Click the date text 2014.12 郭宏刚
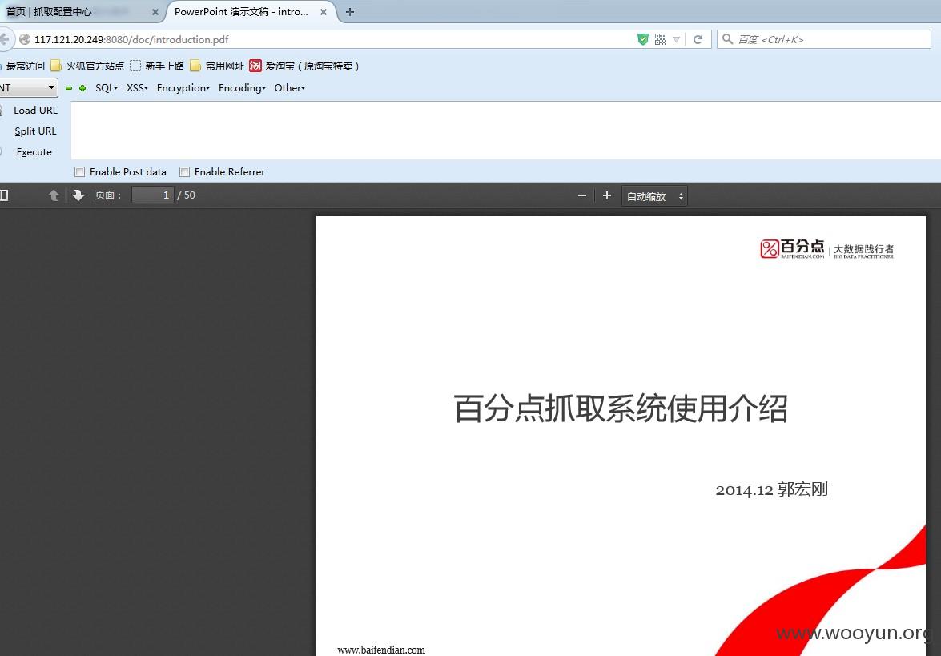The image size is (941, 656). (772, 489)
